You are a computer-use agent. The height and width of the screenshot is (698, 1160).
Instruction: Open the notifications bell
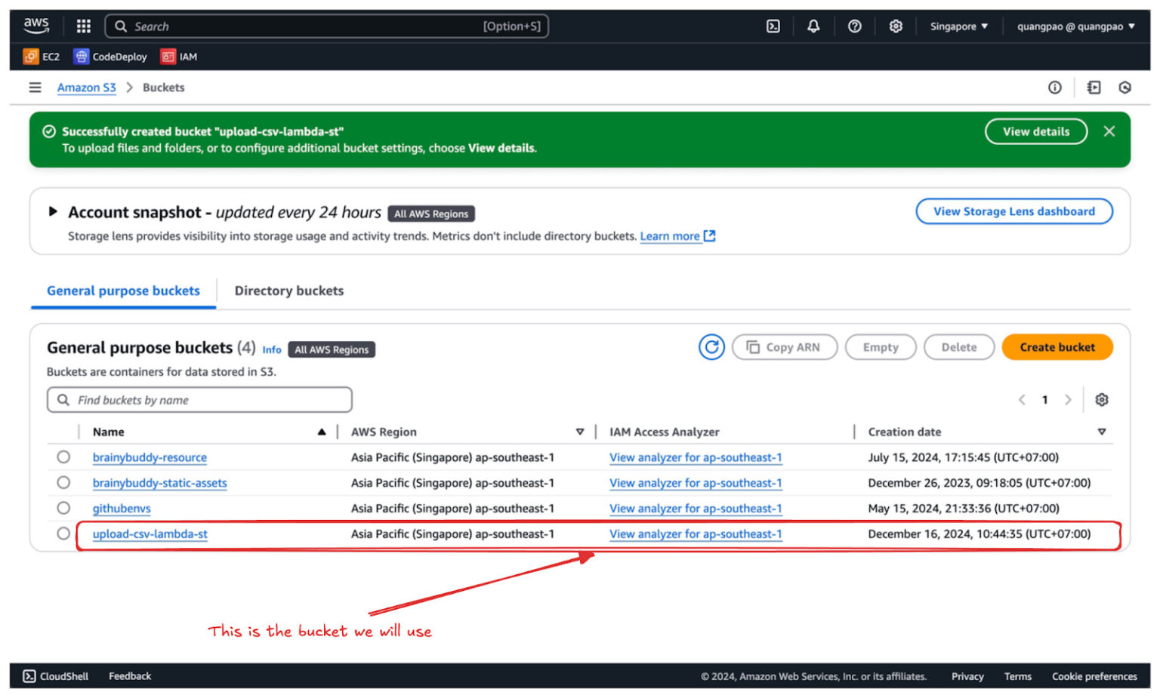click(x=813, y=26)
